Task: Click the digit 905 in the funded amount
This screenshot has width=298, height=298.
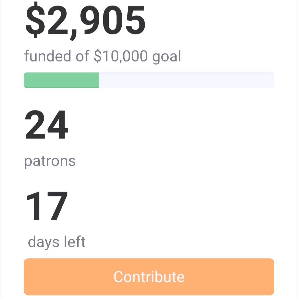Action: click(113, 20)
